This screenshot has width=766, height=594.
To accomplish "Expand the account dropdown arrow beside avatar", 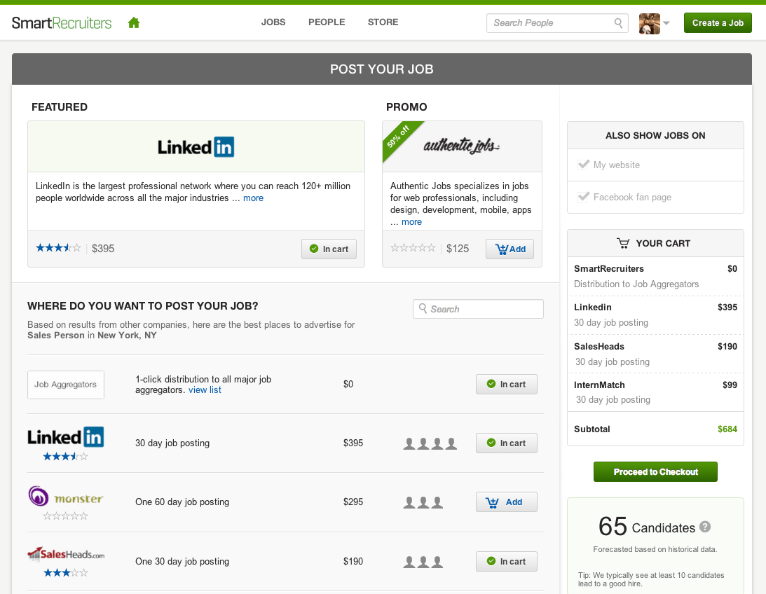I will click(x=666, y=23).
